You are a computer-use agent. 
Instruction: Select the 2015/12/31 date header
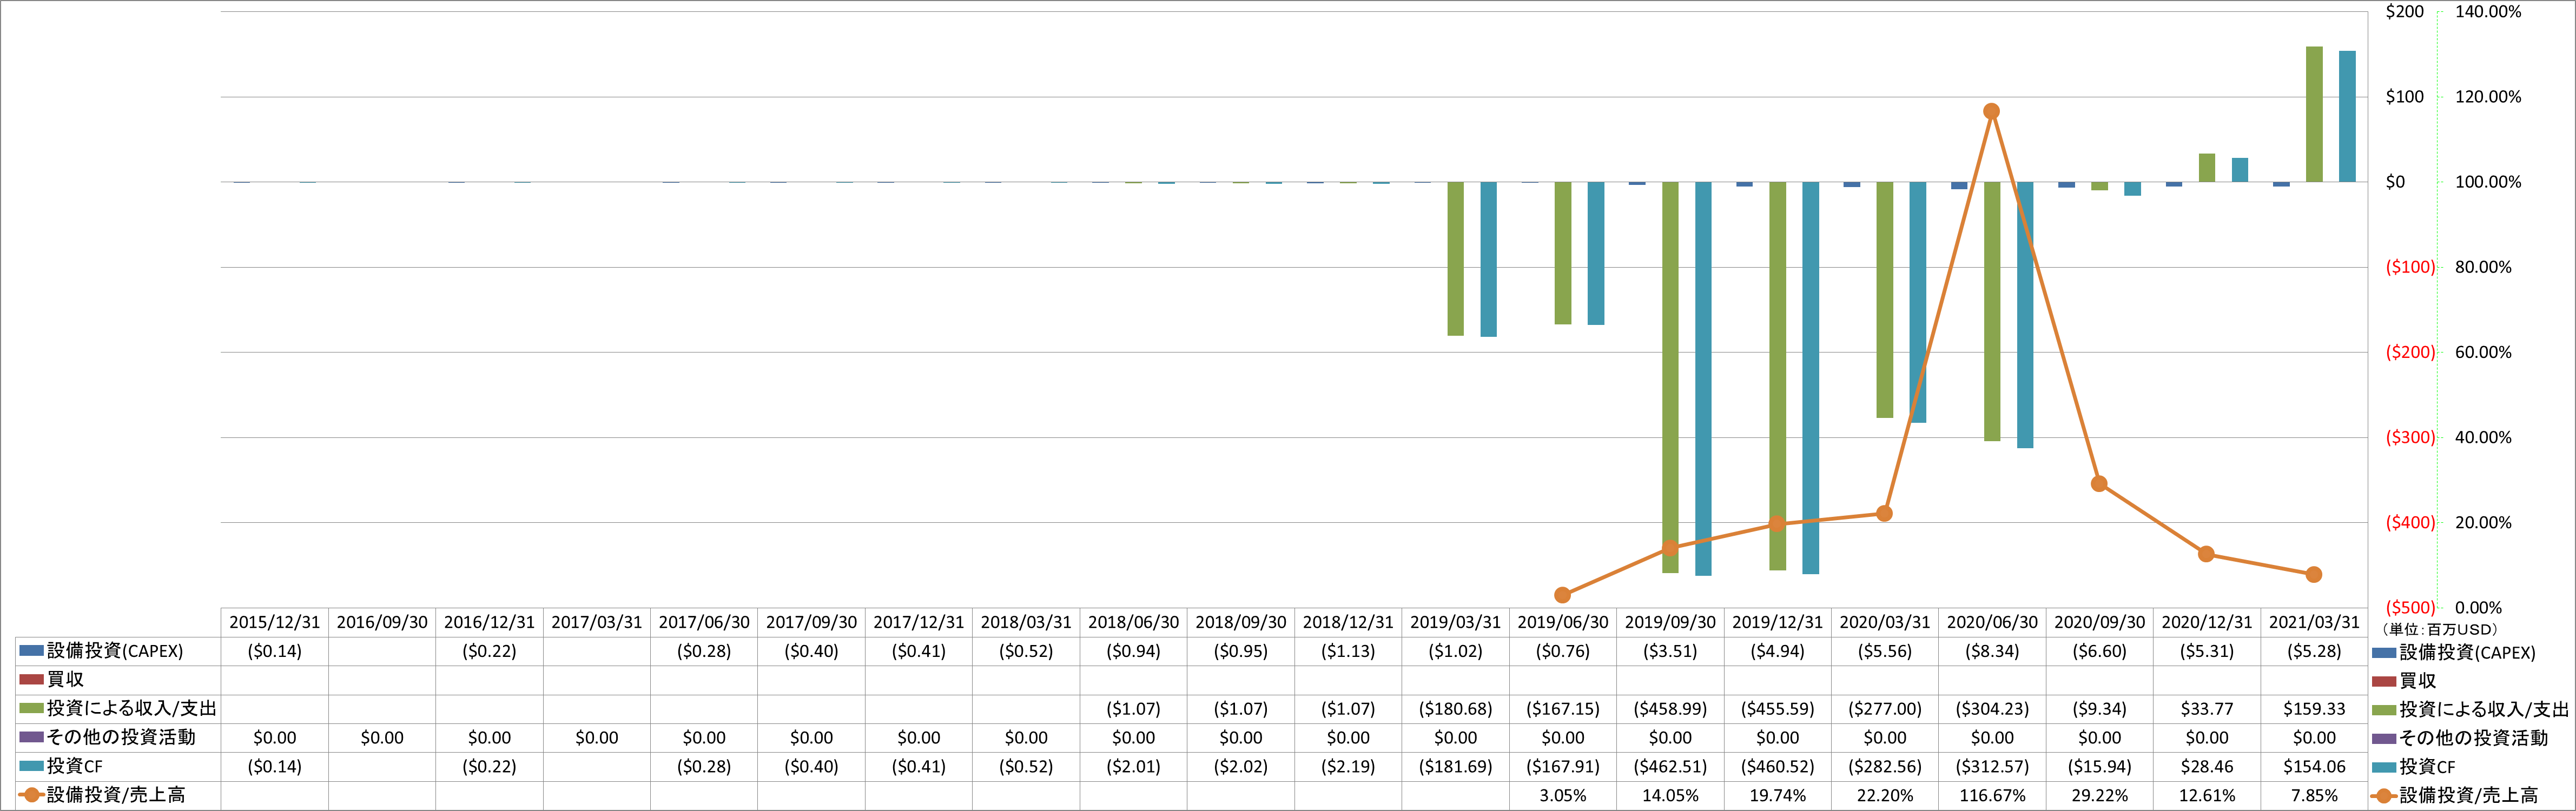point(275,622)
